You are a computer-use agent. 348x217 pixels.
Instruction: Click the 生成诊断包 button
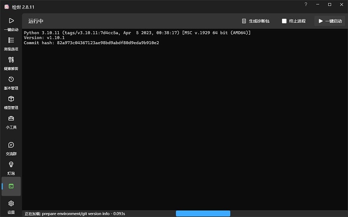pyautogui.click(x=255, y=21)
